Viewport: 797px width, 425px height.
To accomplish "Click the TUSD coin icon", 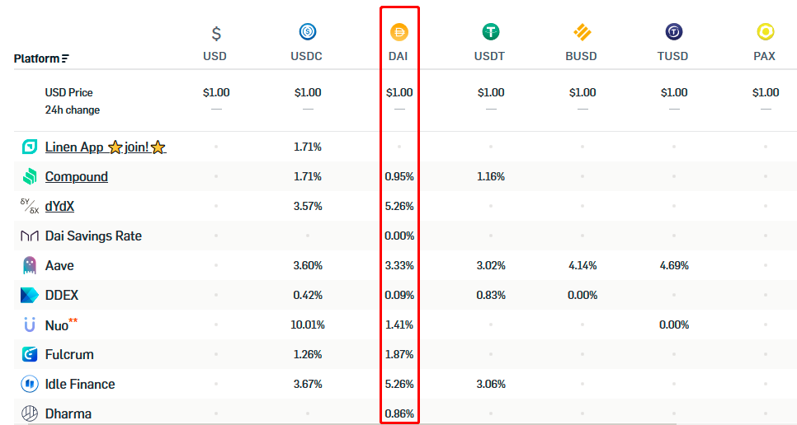I will tap(673, 32).
